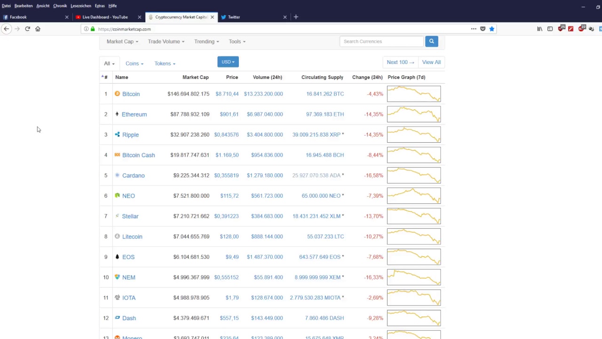
Task: Click the Dash coin logo
Action: 117,318
